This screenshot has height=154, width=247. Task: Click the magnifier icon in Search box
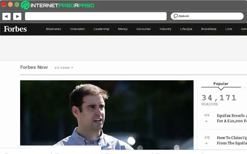(x=175, y=16)
